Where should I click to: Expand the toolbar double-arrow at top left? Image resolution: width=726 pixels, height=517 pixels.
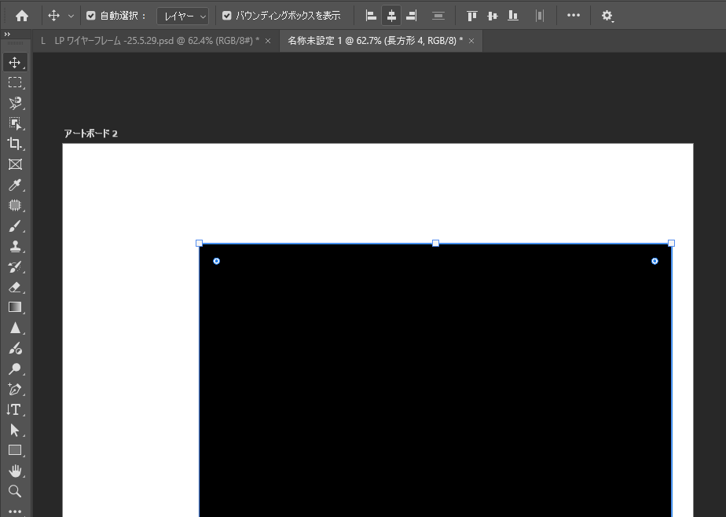(x=7, y=35)
